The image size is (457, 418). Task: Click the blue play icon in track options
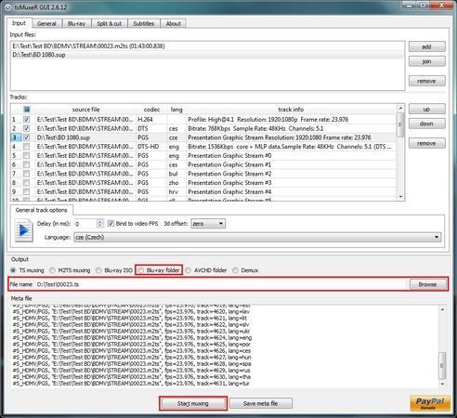coord(24,230)
